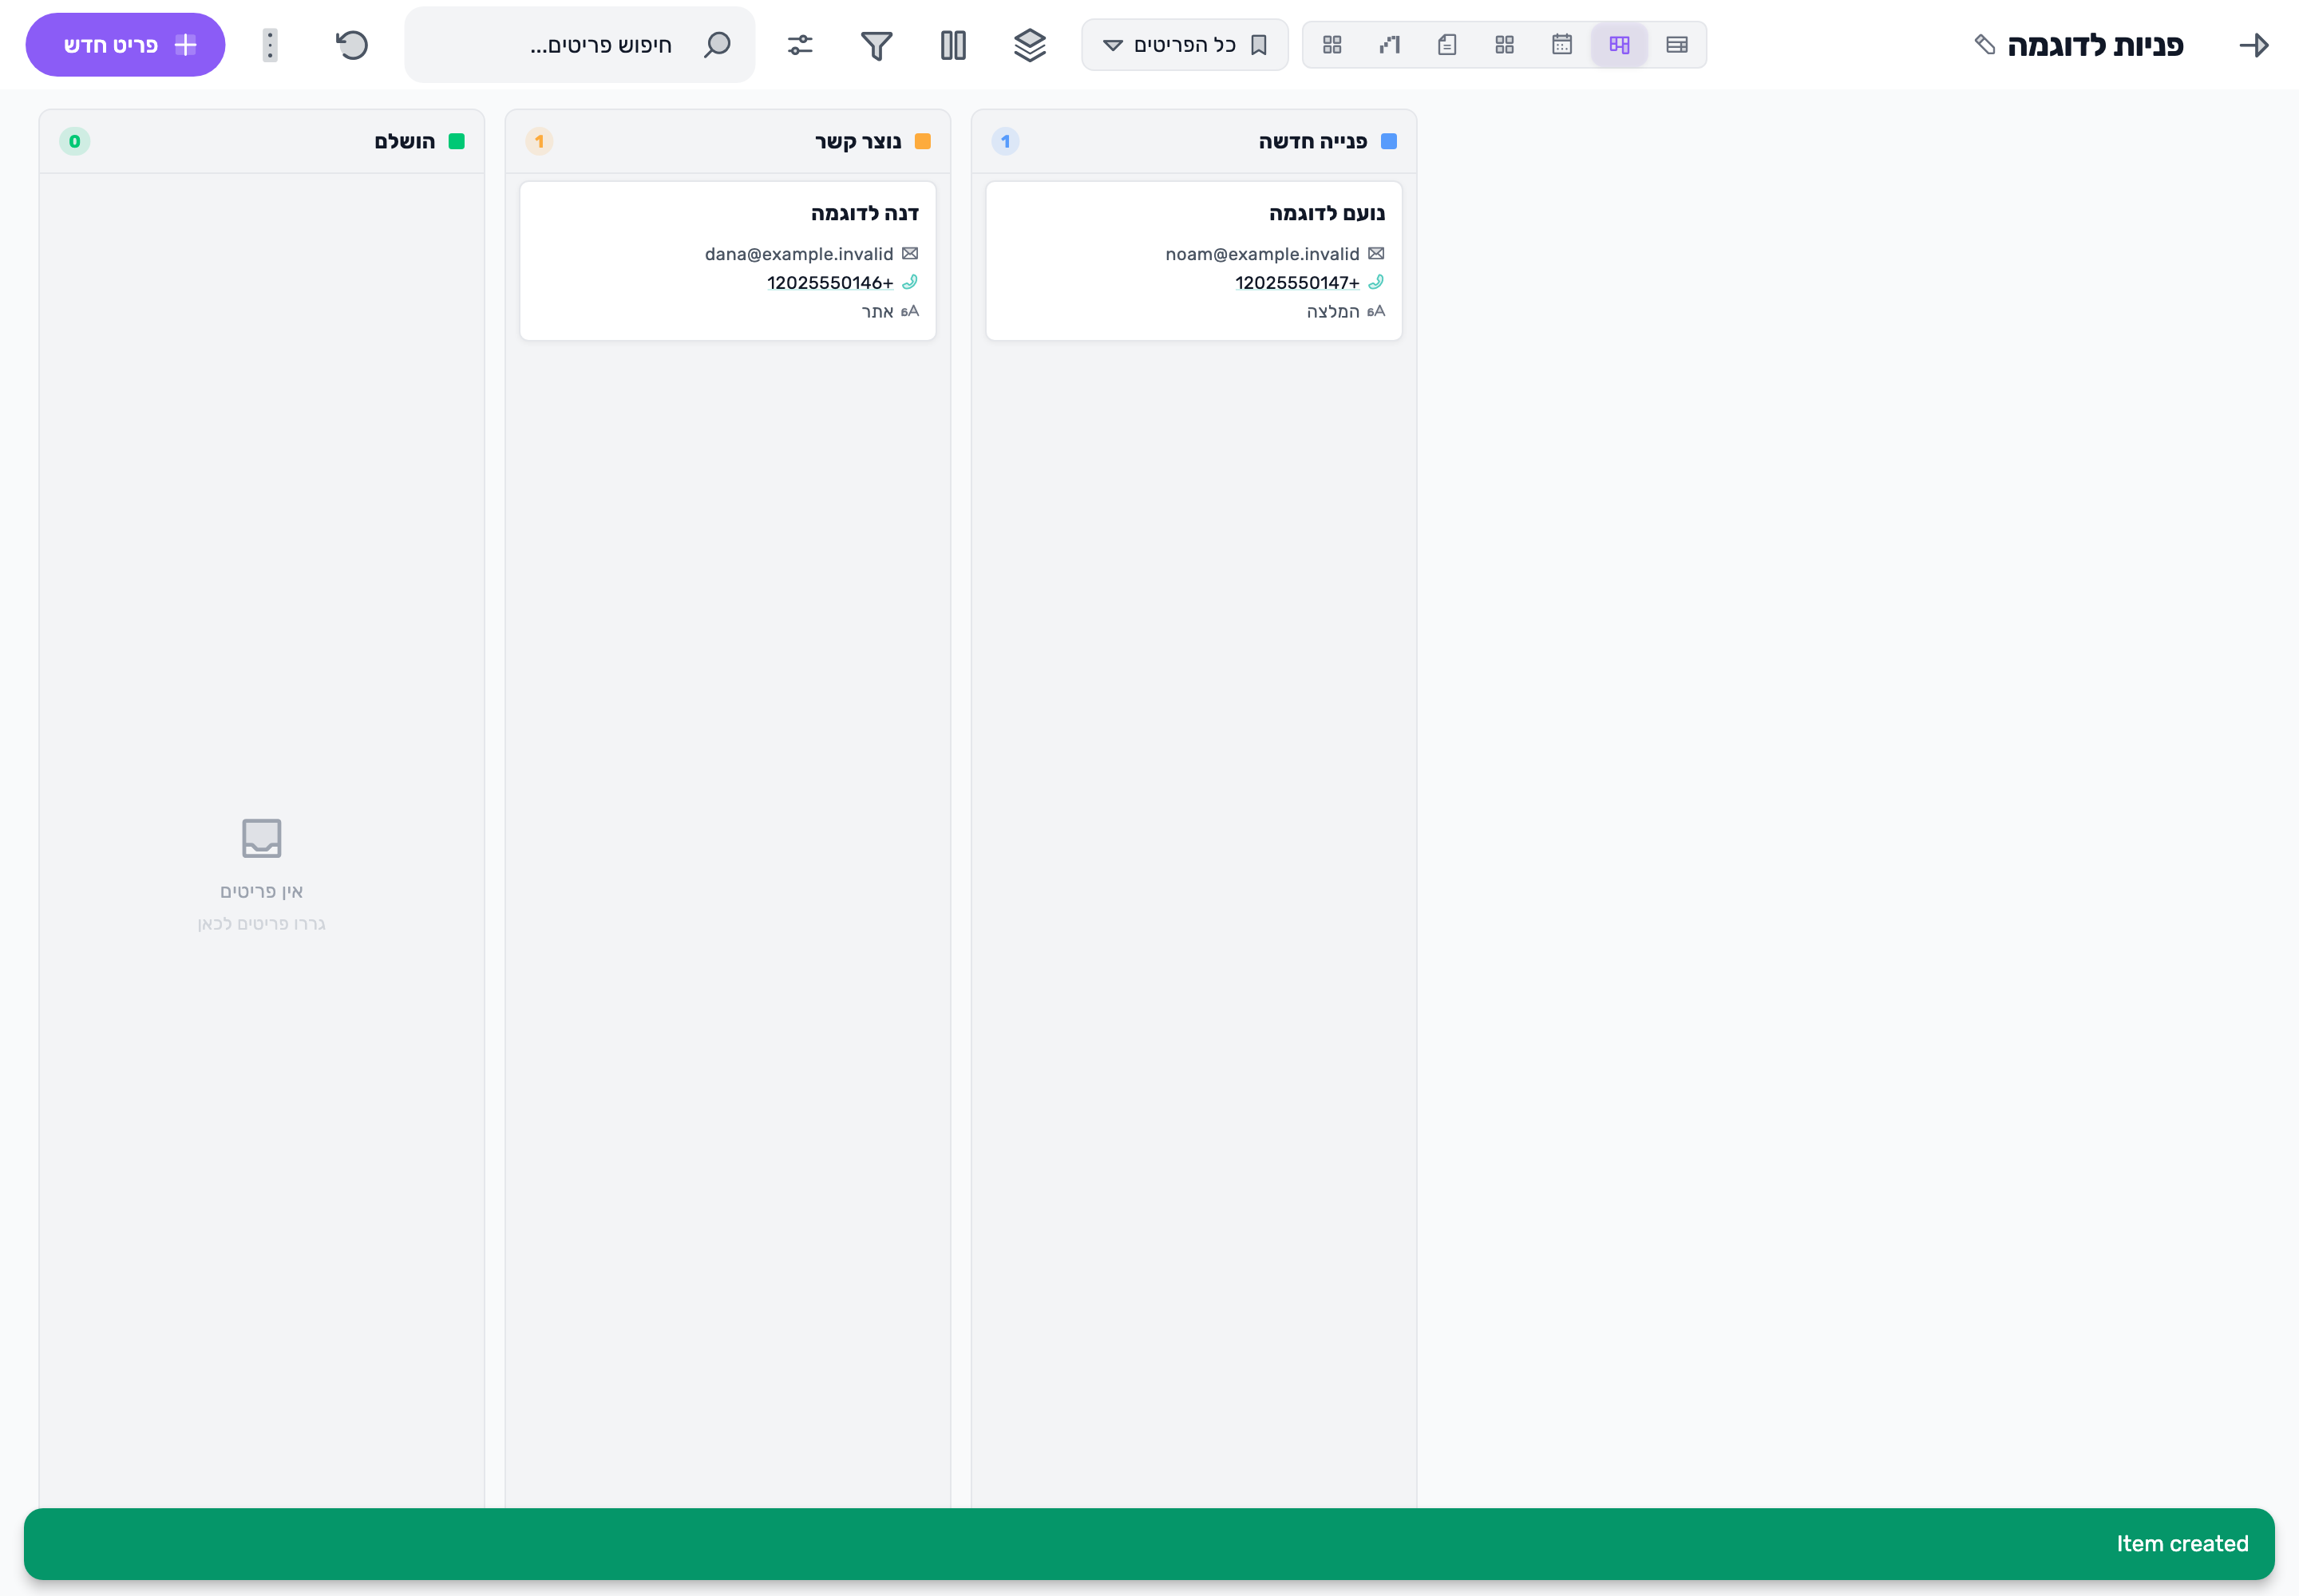
Task: Open the stacked layers grouping icon
Action: point(1030,45)
